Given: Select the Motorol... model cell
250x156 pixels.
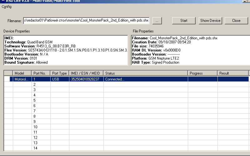Looking at the screenshot, I should [x=22, y=79].
